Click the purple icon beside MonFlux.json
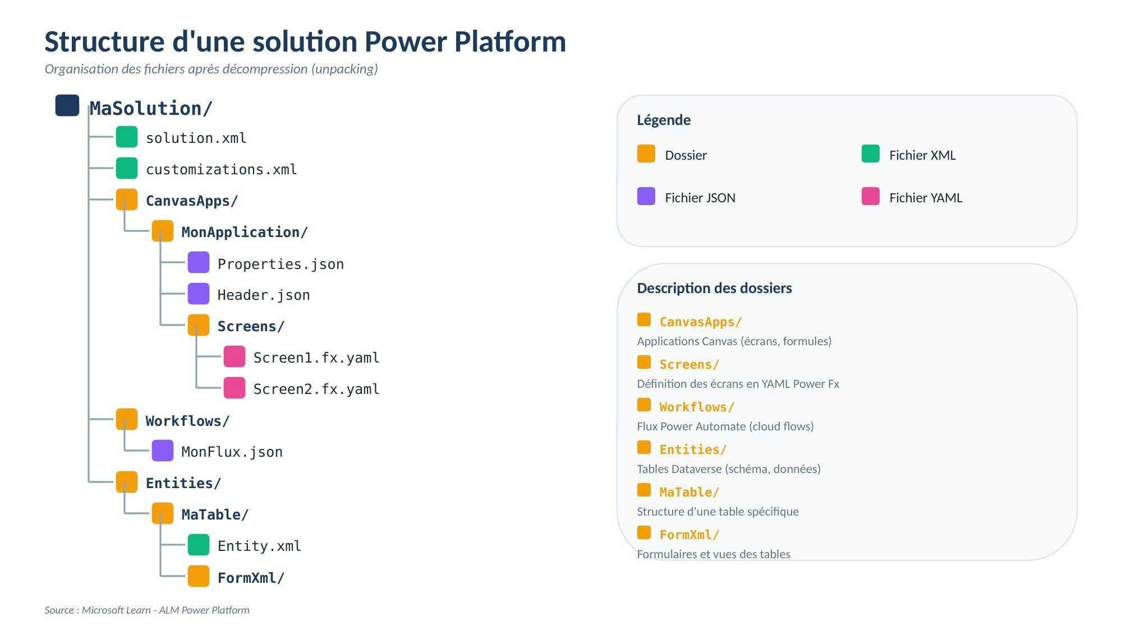This screenshot has width=1122, height=631. pos(163,451)
